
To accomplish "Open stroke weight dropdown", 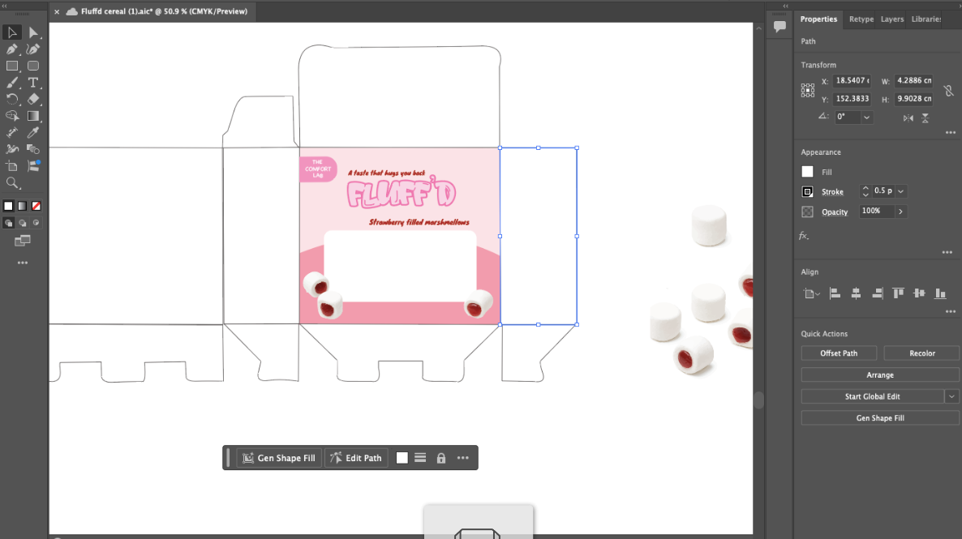I will (x=900, y=191).
